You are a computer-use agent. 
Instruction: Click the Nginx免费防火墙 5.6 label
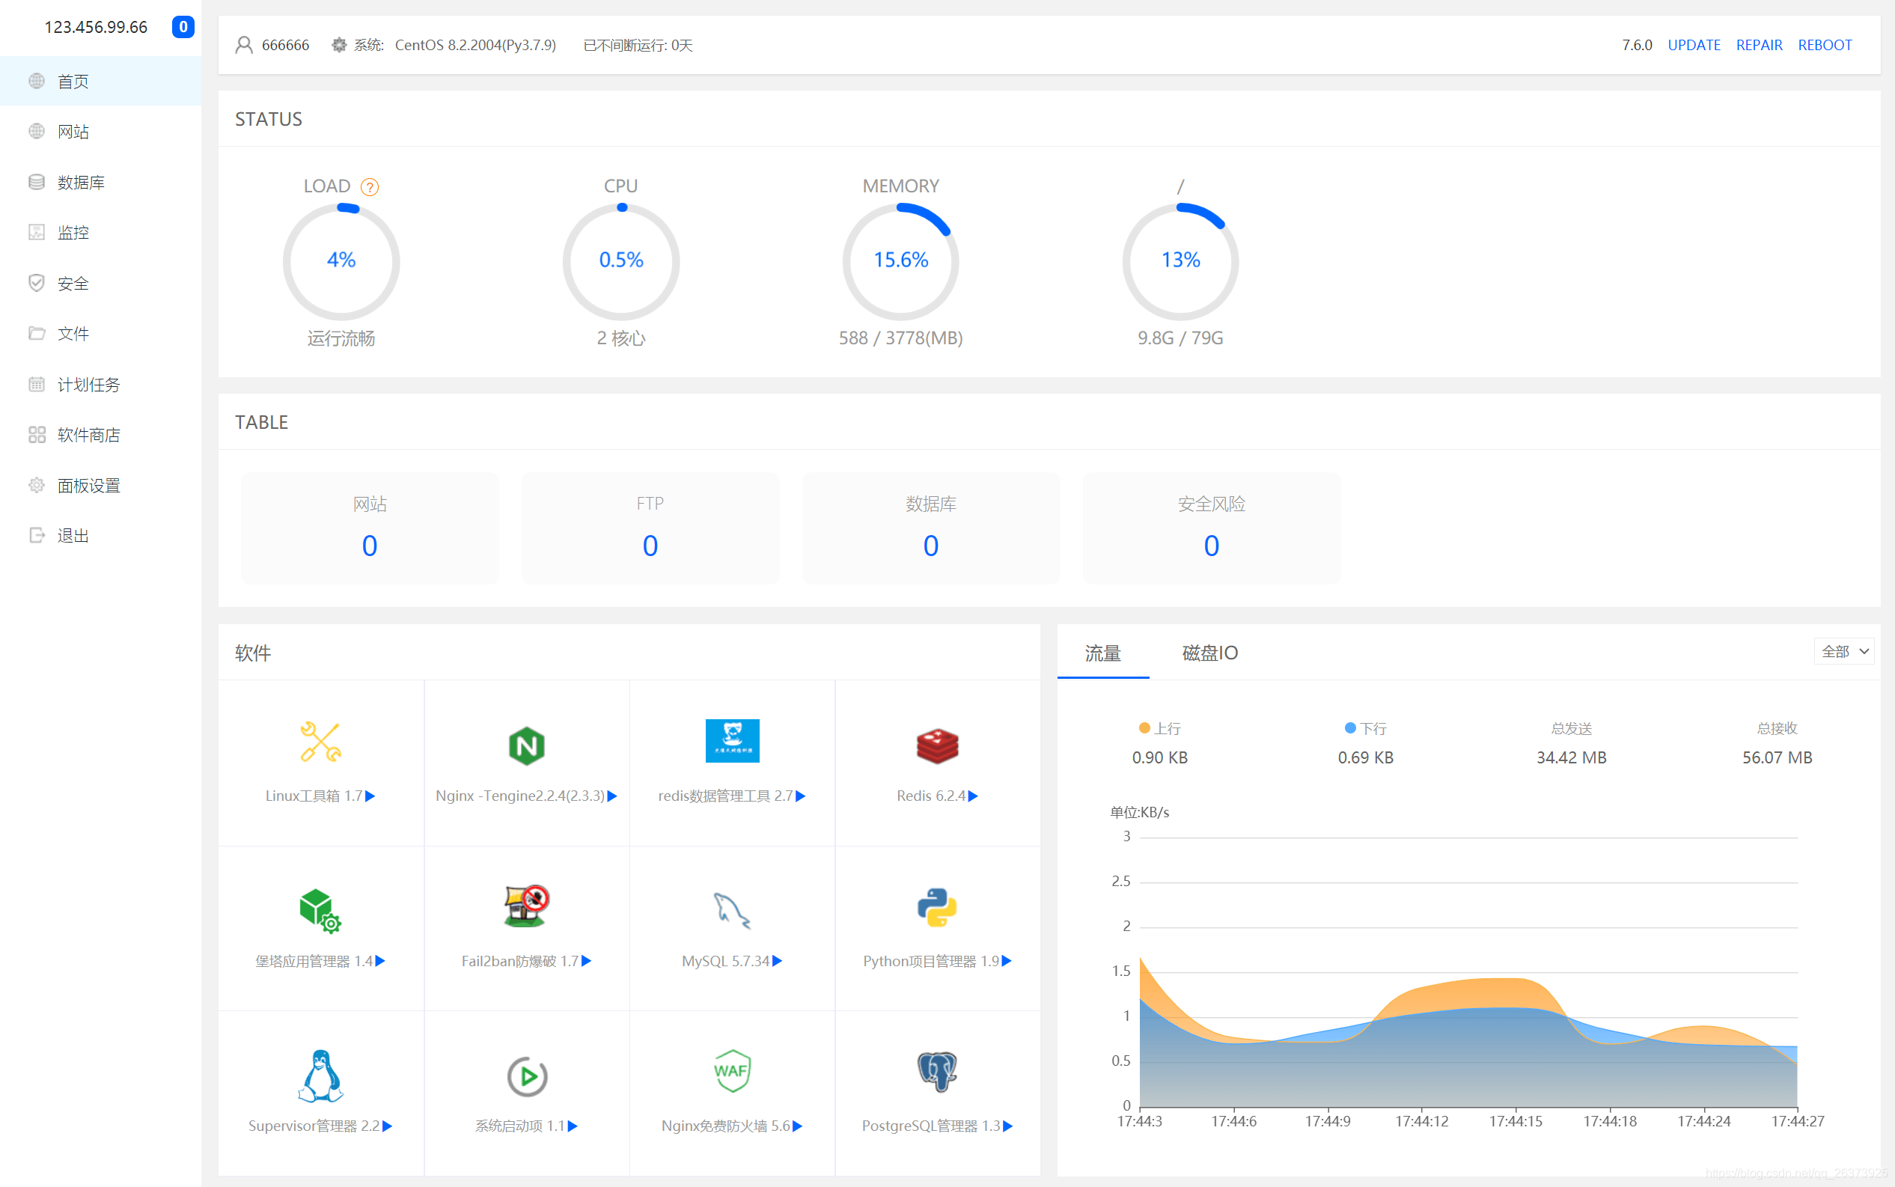tap(725, 1126)
